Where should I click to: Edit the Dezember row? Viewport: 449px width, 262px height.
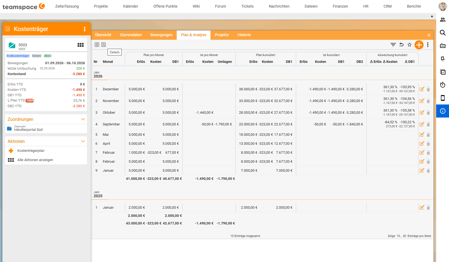(422, 89)
